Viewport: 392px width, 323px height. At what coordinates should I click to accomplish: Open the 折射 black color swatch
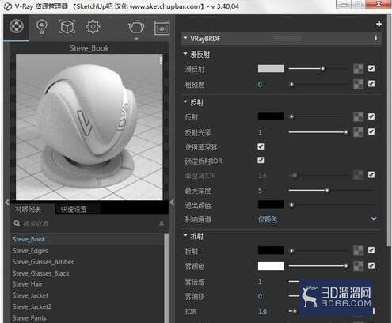click(271, 250)
